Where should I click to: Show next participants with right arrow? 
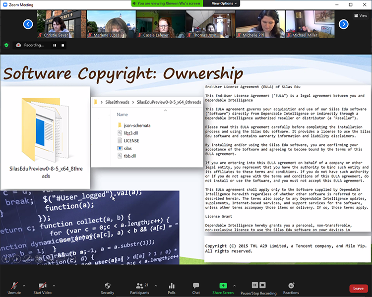point(344,24)
